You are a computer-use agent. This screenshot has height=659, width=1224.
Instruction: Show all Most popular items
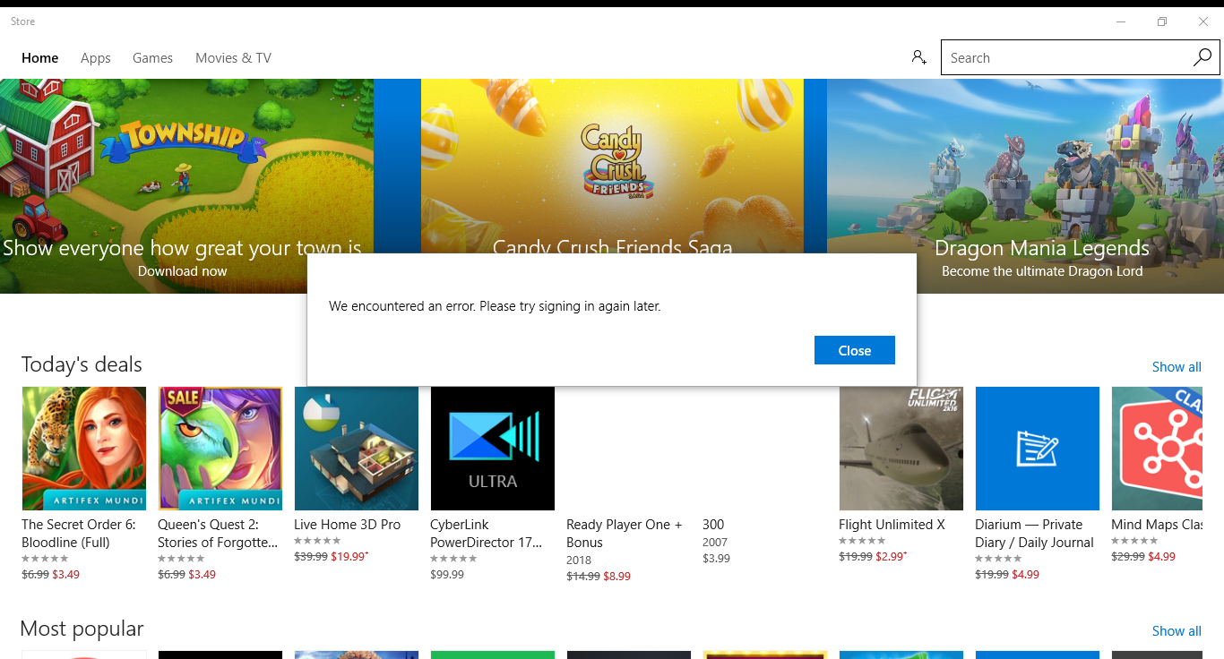1177,631
